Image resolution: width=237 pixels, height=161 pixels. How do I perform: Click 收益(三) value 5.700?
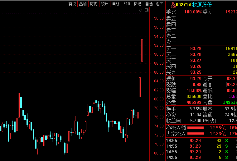tap(196, 121)
